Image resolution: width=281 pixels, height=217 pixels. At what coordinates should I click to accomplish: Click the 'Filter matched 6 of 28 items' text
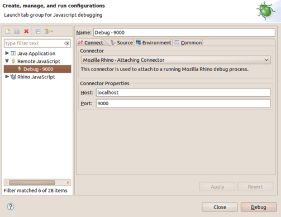[x=35, y=190]
